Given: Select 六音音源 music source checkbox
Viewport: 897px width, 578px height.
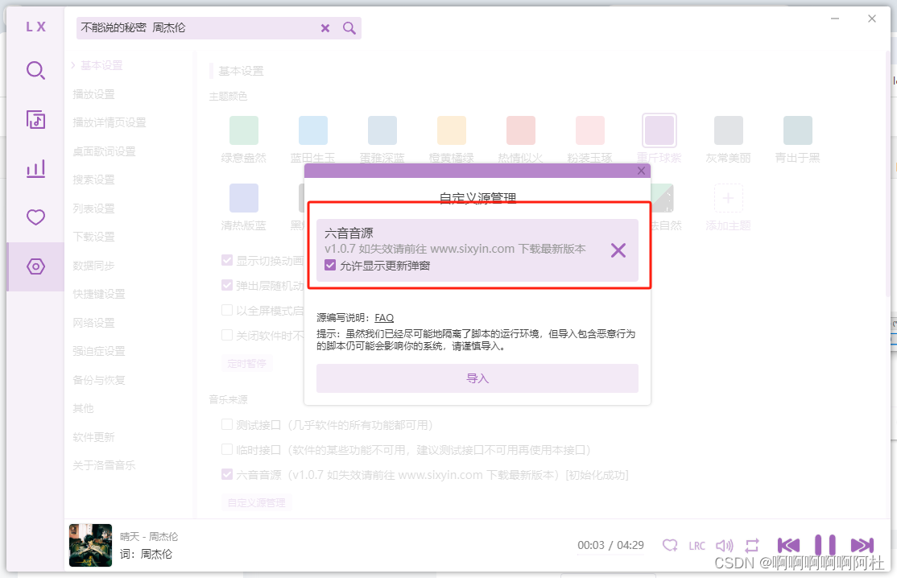Looking at the screenshot, I should 227,474.
